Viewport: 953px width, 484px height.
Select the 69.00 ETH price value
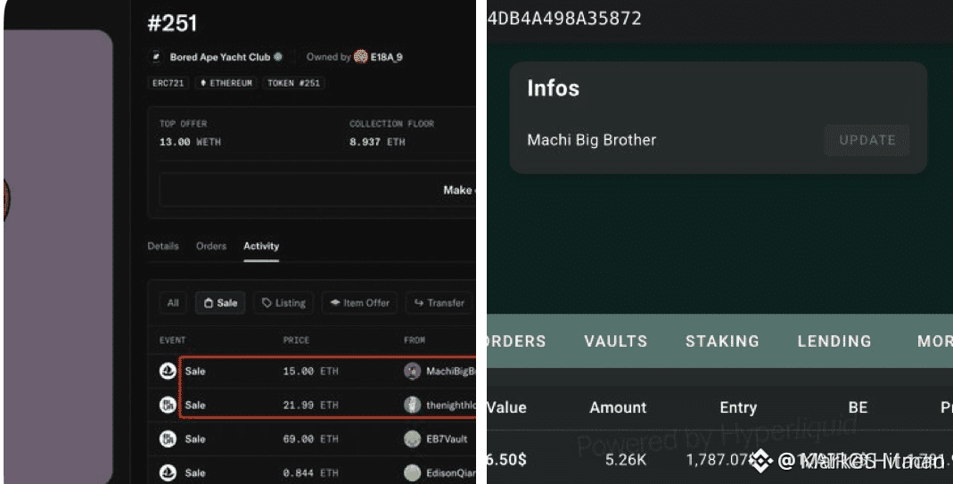310,439
